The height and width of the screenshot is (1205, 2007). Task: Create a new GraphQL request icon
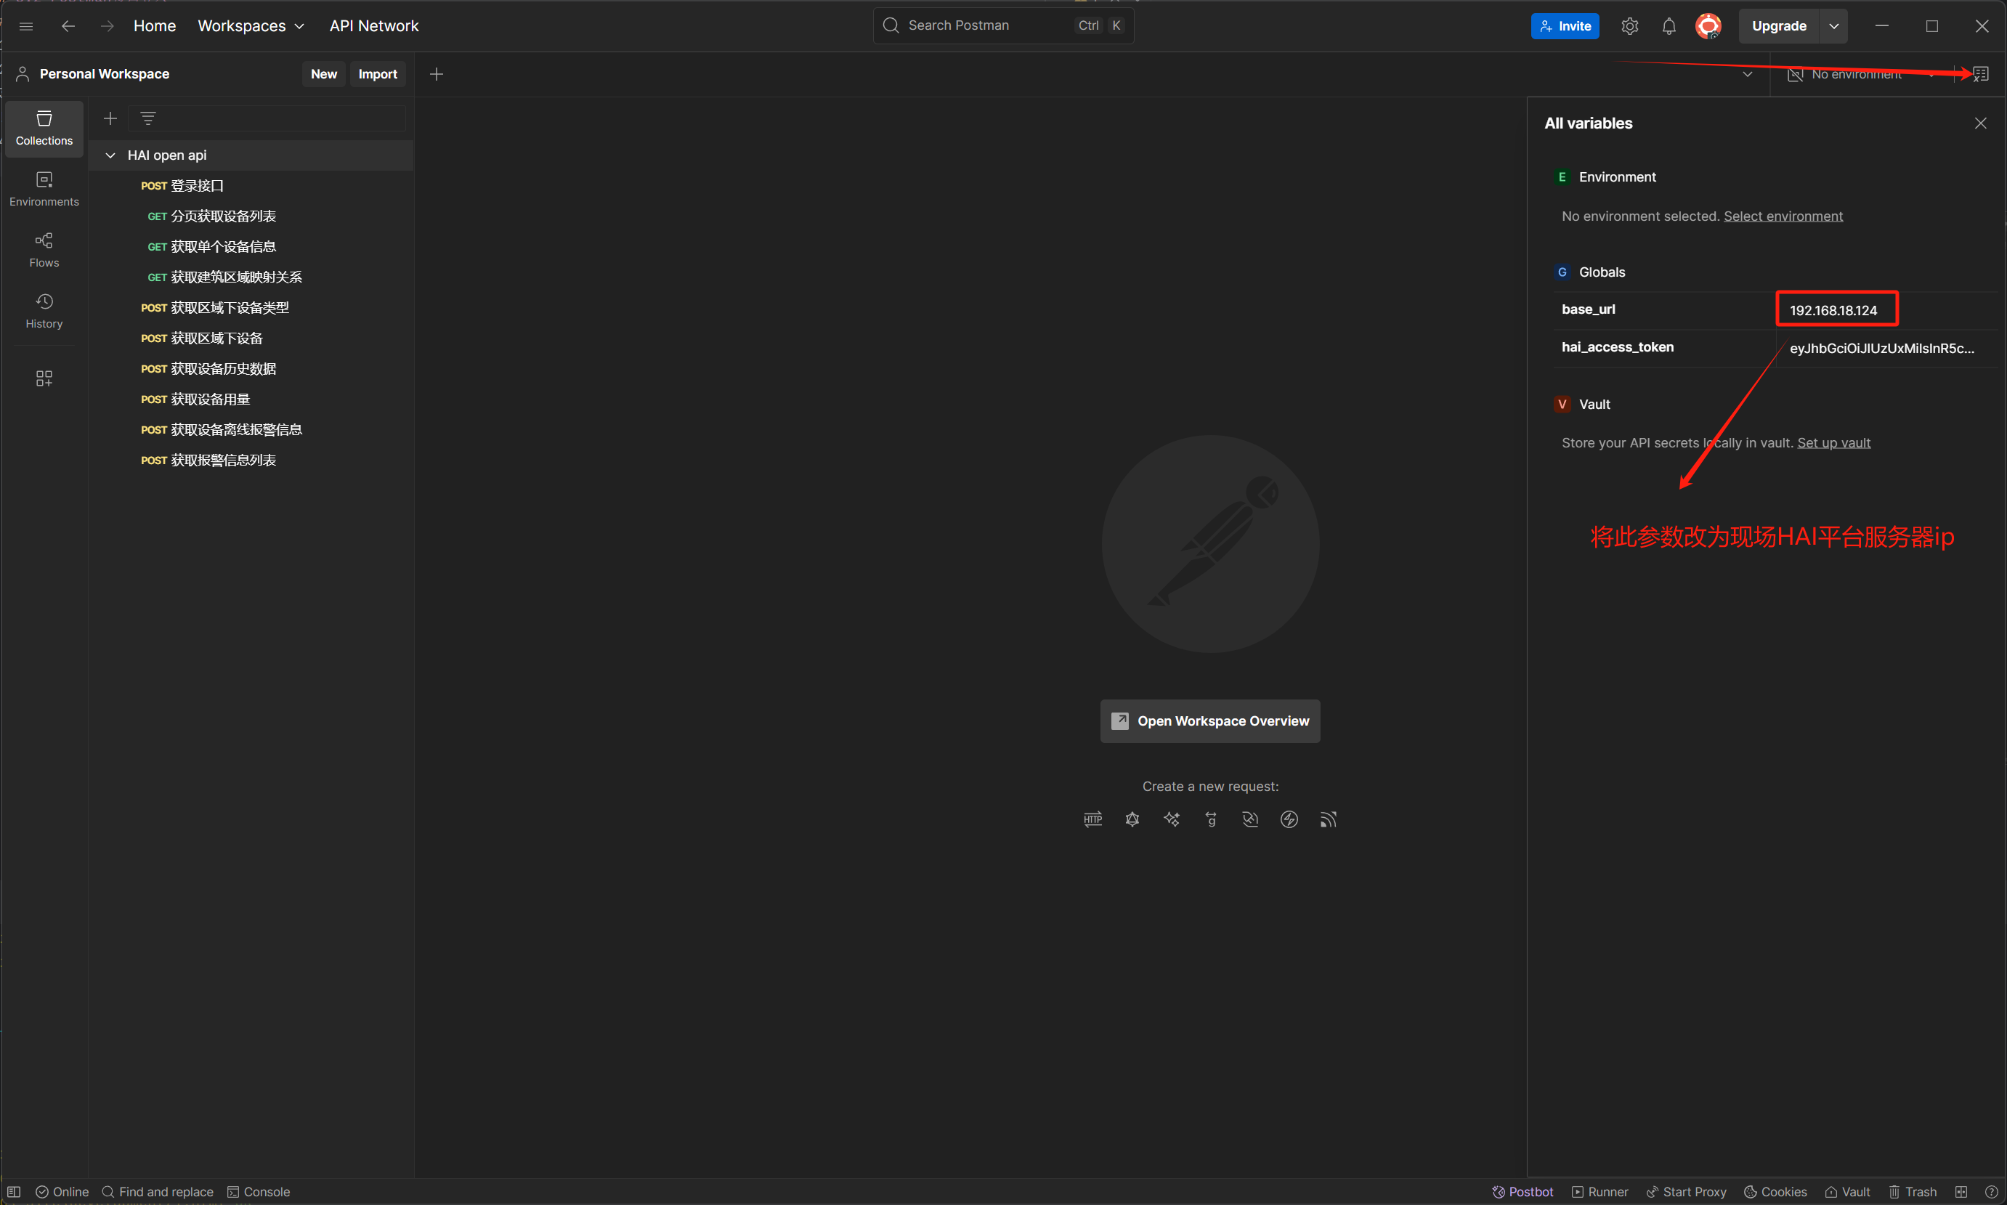click(1132, 819)
